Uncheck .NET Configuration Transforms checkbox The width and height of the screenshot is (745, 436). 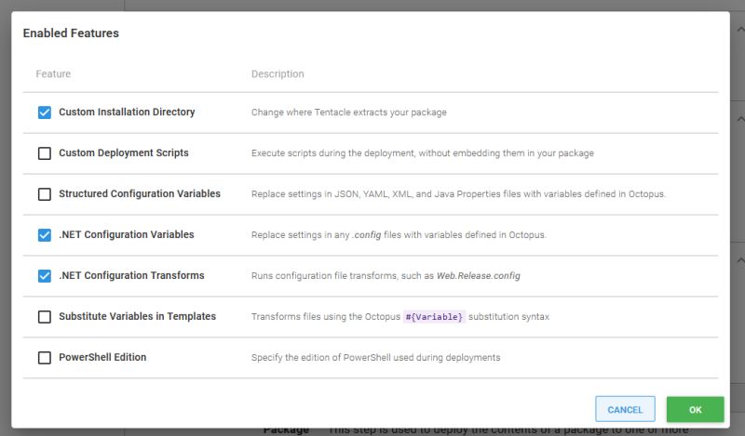(x=44, y=276)
